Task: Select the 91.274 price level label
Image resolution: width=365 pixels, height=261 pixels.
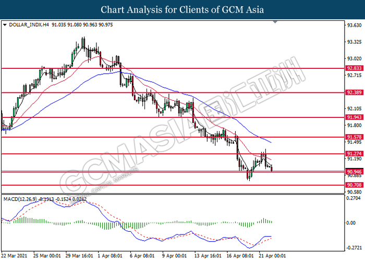Action: click(x=354, y=153)
